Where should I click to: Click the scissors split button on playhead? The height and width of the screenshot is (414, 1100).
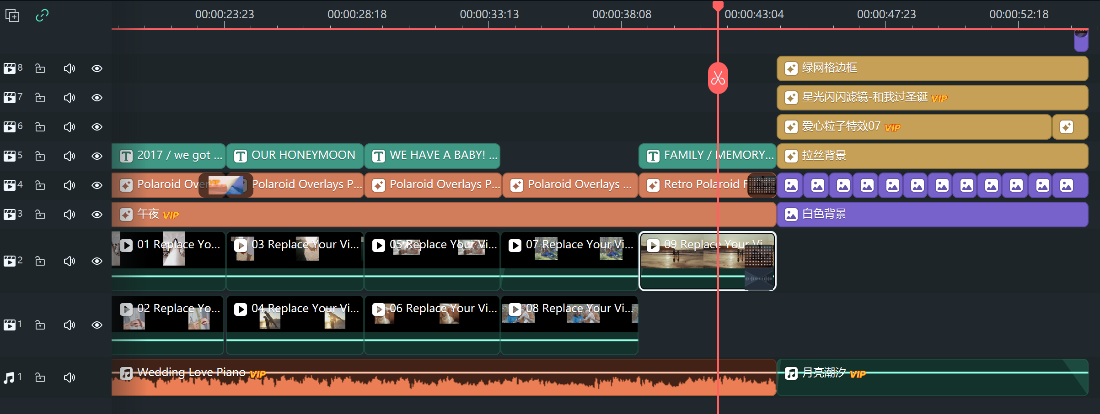[718, 78]
